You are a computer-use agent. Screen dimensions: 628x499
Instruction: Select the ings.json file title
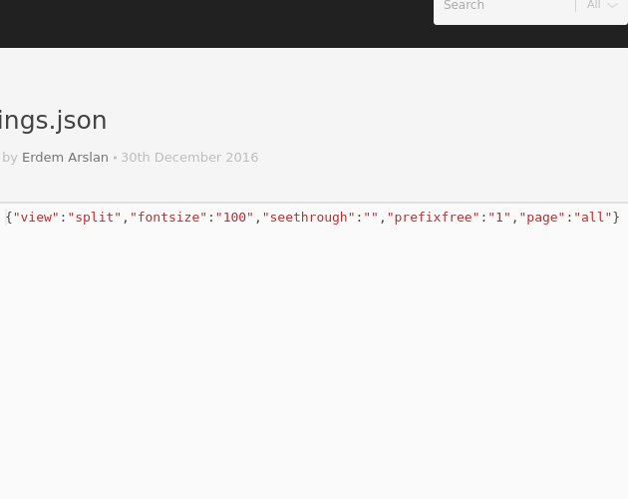(53, 121)
